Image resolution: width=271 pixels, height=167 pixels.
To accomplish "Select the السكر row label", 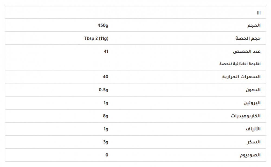I will (254, 142).
